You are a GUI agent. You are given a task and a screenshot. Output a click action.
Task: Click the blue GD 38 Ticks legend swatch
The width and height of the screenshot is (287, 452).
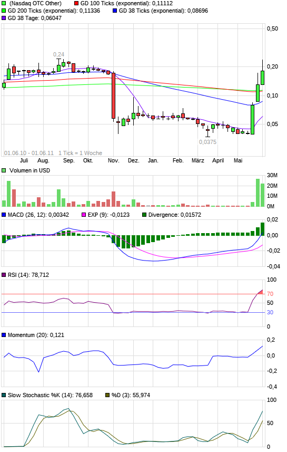pos(115,11)
